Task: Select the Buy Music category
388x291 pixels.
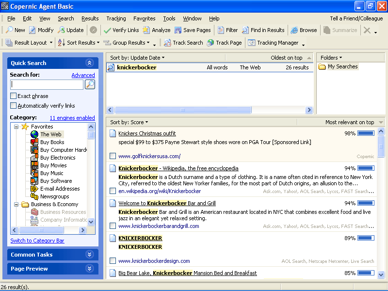Action: (52, 173)
